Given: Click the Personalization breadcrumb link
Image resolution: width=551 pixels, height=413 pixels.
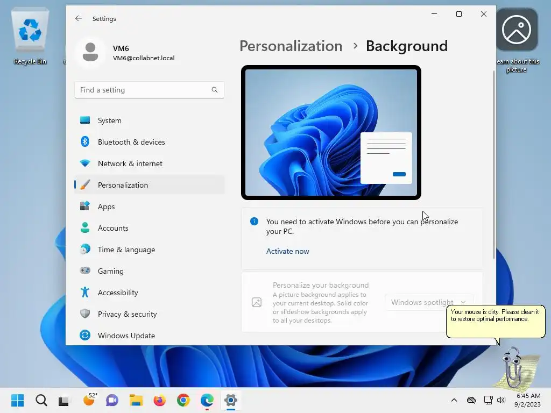Looking at the screenshot, I should point(291,46).
